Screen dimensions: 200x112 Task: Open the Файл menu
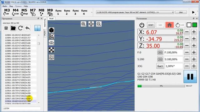point(5,6)
